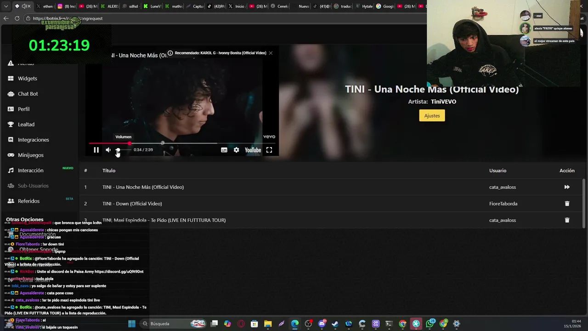Open Windows Settings gear in the taskbar
The height and width of the screenshot is (331, 588).
point(456,324)
